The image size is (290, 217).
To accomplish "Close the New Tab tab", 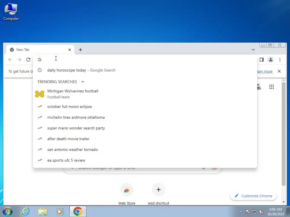I will tap(70, 50).
